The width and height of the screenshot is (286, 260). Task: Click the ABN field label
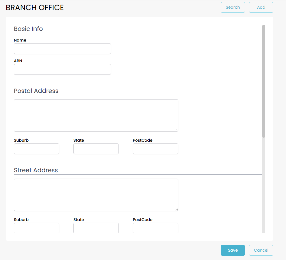[x=18, y=61]
